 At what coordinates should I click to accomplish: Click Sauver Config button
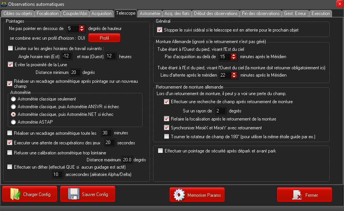point(87,194)
